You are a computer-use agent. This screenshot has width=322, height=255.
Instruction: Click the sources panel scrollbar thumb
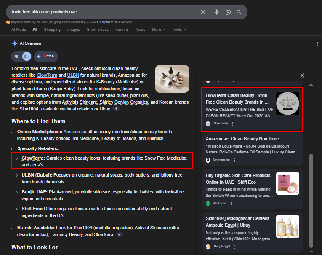click(x=311, y=201)
